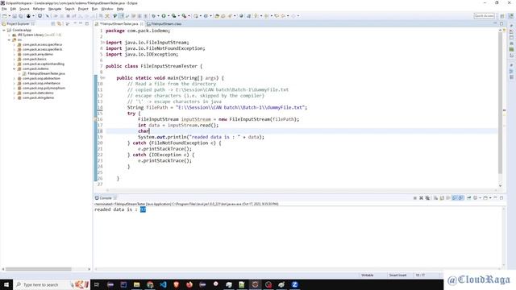The height and width of the screenshot is (290, 516).
Task: Click the Project Explorer horizontal scrollbar
Action: tap(38, 269)
